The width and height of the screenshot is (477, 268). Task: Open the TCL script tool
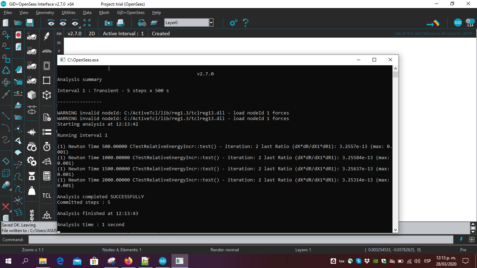click(x=46, y=195)
